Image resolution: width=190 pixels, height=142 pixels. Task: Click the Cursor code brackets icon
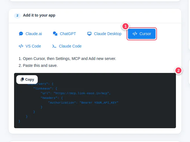pyautogui.click(x=135, y=34)
